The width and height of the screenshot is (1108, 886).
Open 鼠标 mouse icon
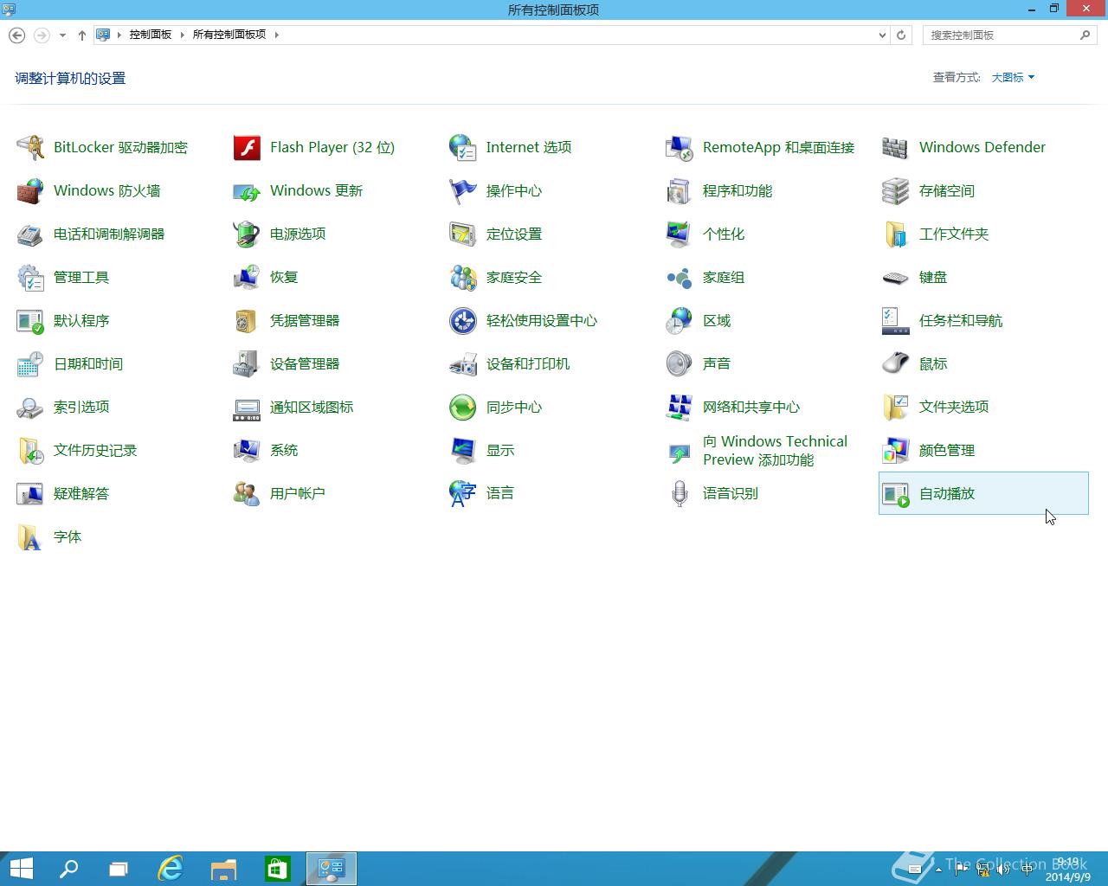tap(896, 363)
